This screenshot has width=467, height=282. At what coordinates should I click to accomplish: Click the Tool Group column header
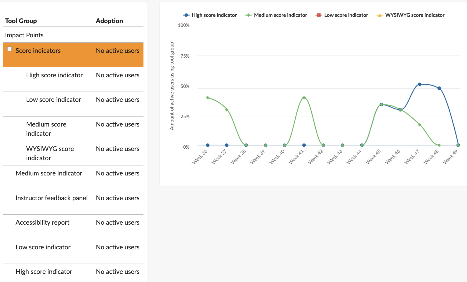[x=21, y=21]
